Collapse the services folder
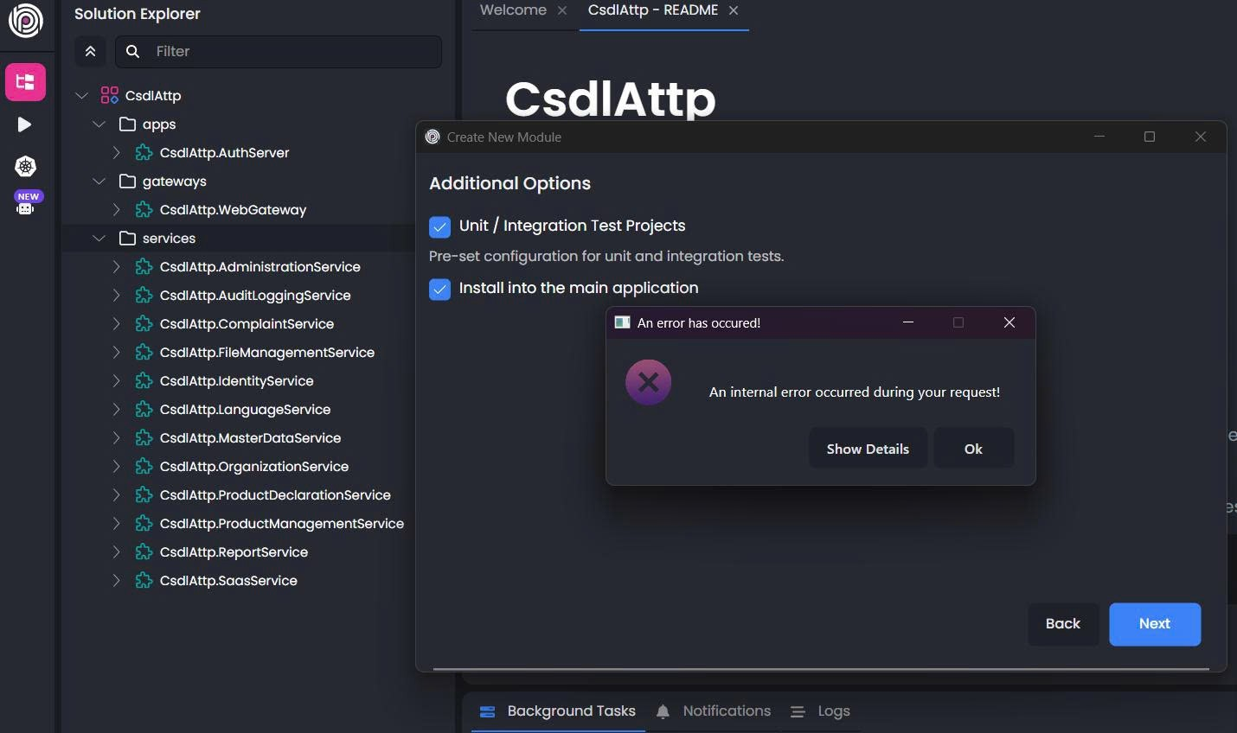 [x=99, y=239]
